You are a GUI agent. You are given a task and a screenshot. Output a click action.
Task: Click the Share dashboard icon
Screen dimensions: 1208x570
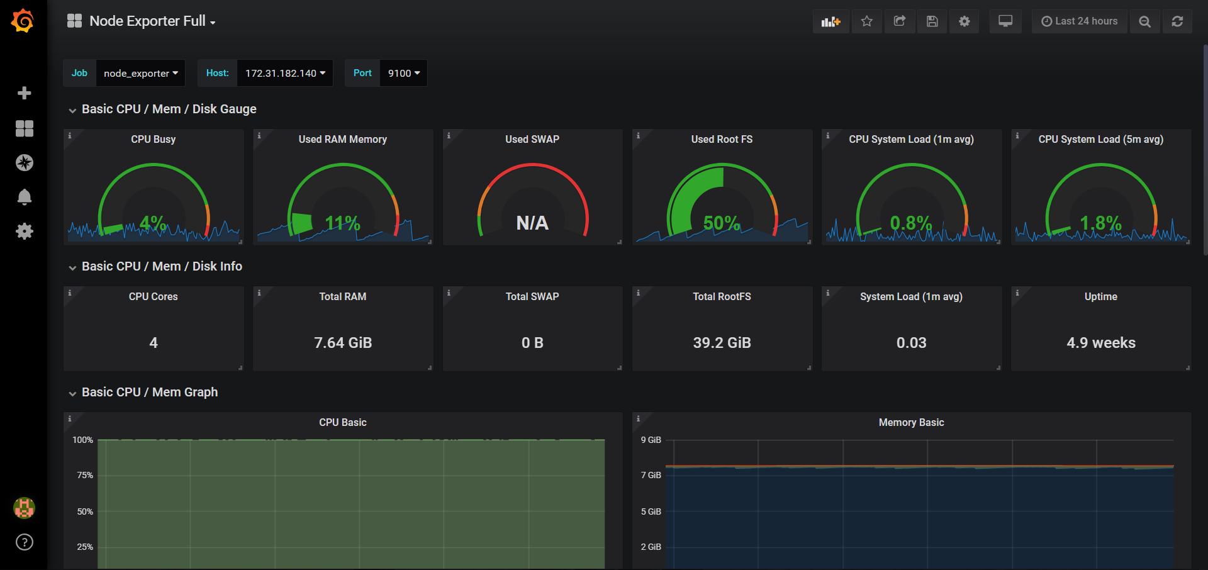(x=900, y=21)
